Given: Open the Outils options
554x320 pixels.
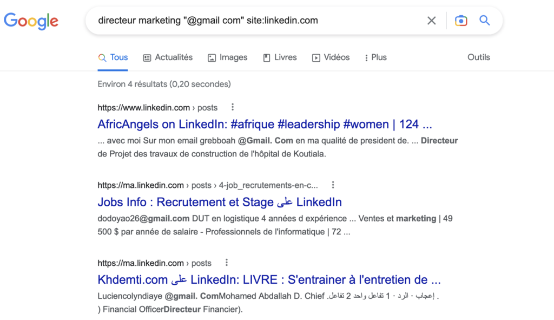Looking at the screenshot, I should point(479,57).
